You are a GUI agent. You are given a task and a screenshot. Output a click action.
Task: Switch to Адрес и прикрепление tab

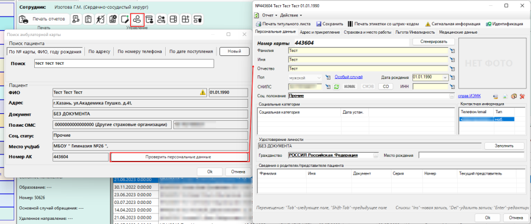click(x=320, y=32)
